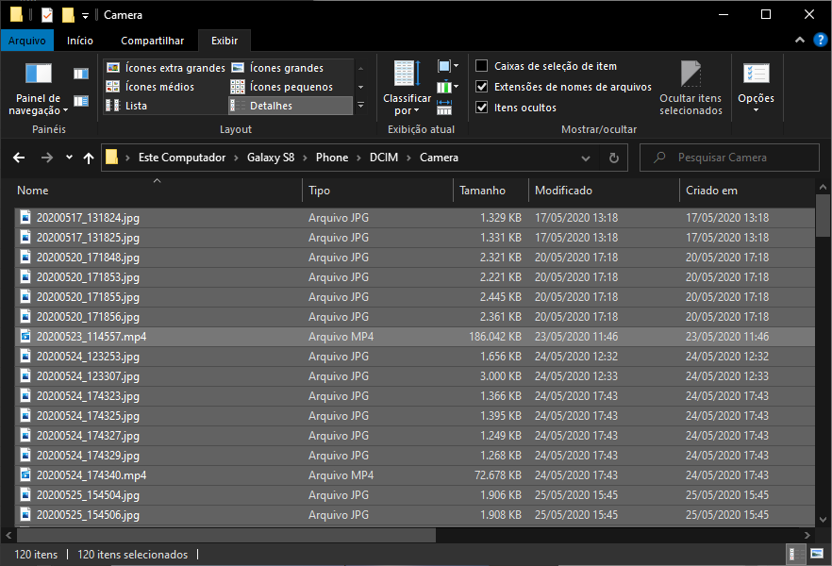Switch to details view status bar icon
Image resolution: width=832 pixels, height=566 pixels.
tap(795, 555)
